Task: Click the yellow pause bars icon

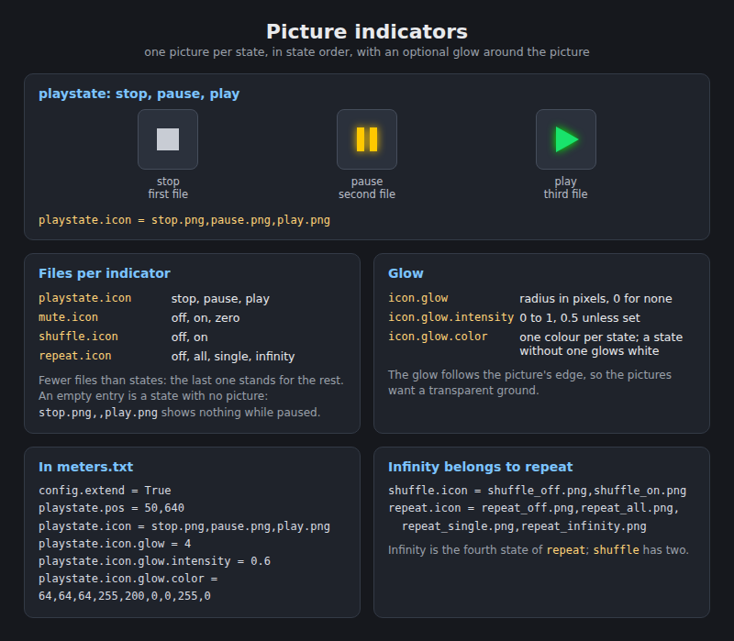Action: pyautogui.click(x=366, y=139)
